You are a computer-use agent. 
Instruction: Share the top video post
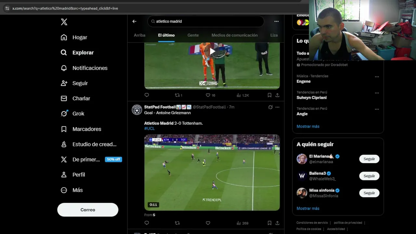point(277,95)
